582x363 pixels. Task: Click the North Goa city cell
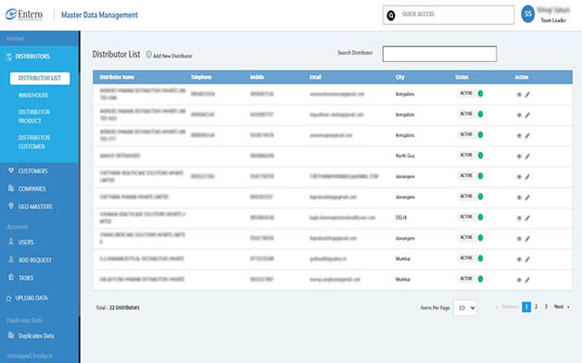coord(405,156)
